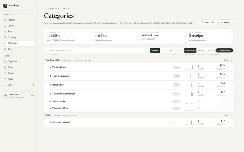
Task: Group categories by Tax status
Action: (190, 50)
